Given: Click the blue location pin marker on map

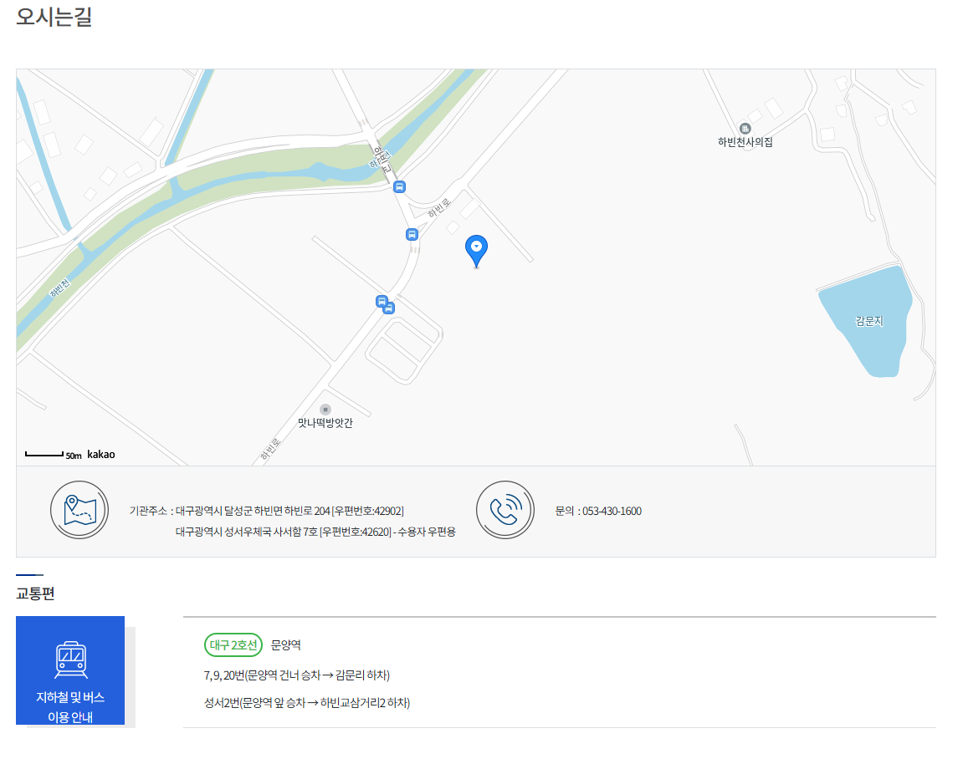Looking at the screenshot, I should (476, 251).
